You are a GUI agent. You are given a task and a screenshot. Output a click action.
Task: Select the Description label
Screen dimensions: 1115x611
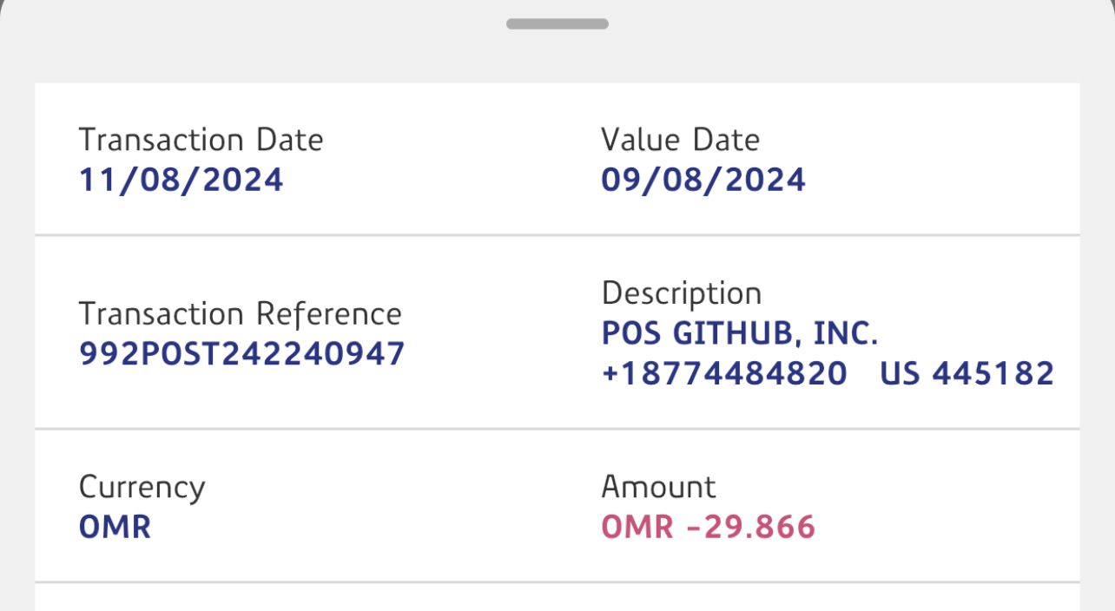pos(681,293)
